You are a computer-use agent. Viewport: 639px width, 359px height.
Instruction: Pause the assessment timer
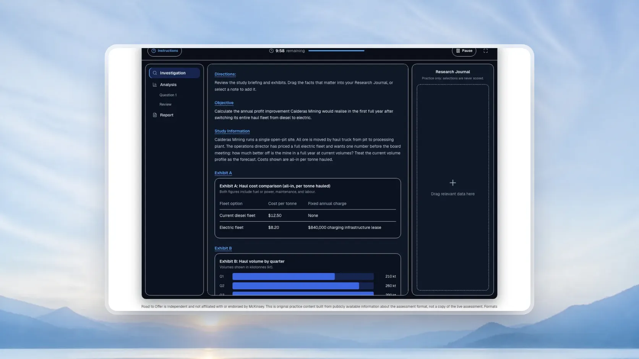click(x=464, y=51)
